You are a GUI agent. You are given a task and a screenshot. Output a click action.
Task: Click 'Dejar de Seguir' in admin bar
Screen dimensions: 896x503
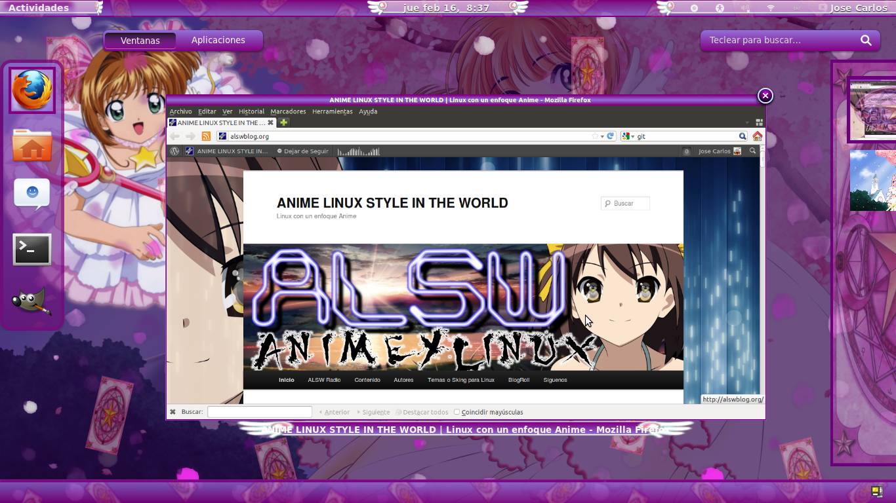pos(302,151)
